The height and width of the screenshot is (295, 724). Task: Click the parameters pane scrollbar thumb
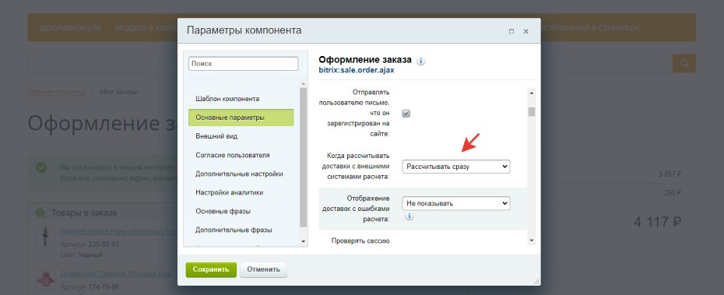pyautogui.click(x=532, y=112)
